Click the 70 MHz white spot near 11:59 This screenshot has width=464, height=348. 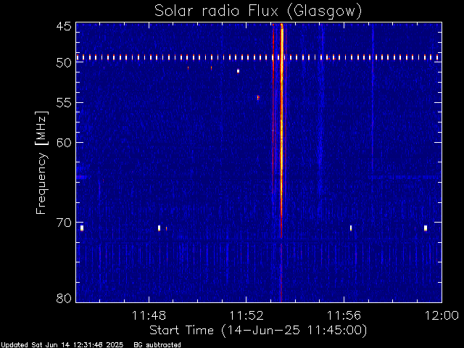click(x=426, y=228)
